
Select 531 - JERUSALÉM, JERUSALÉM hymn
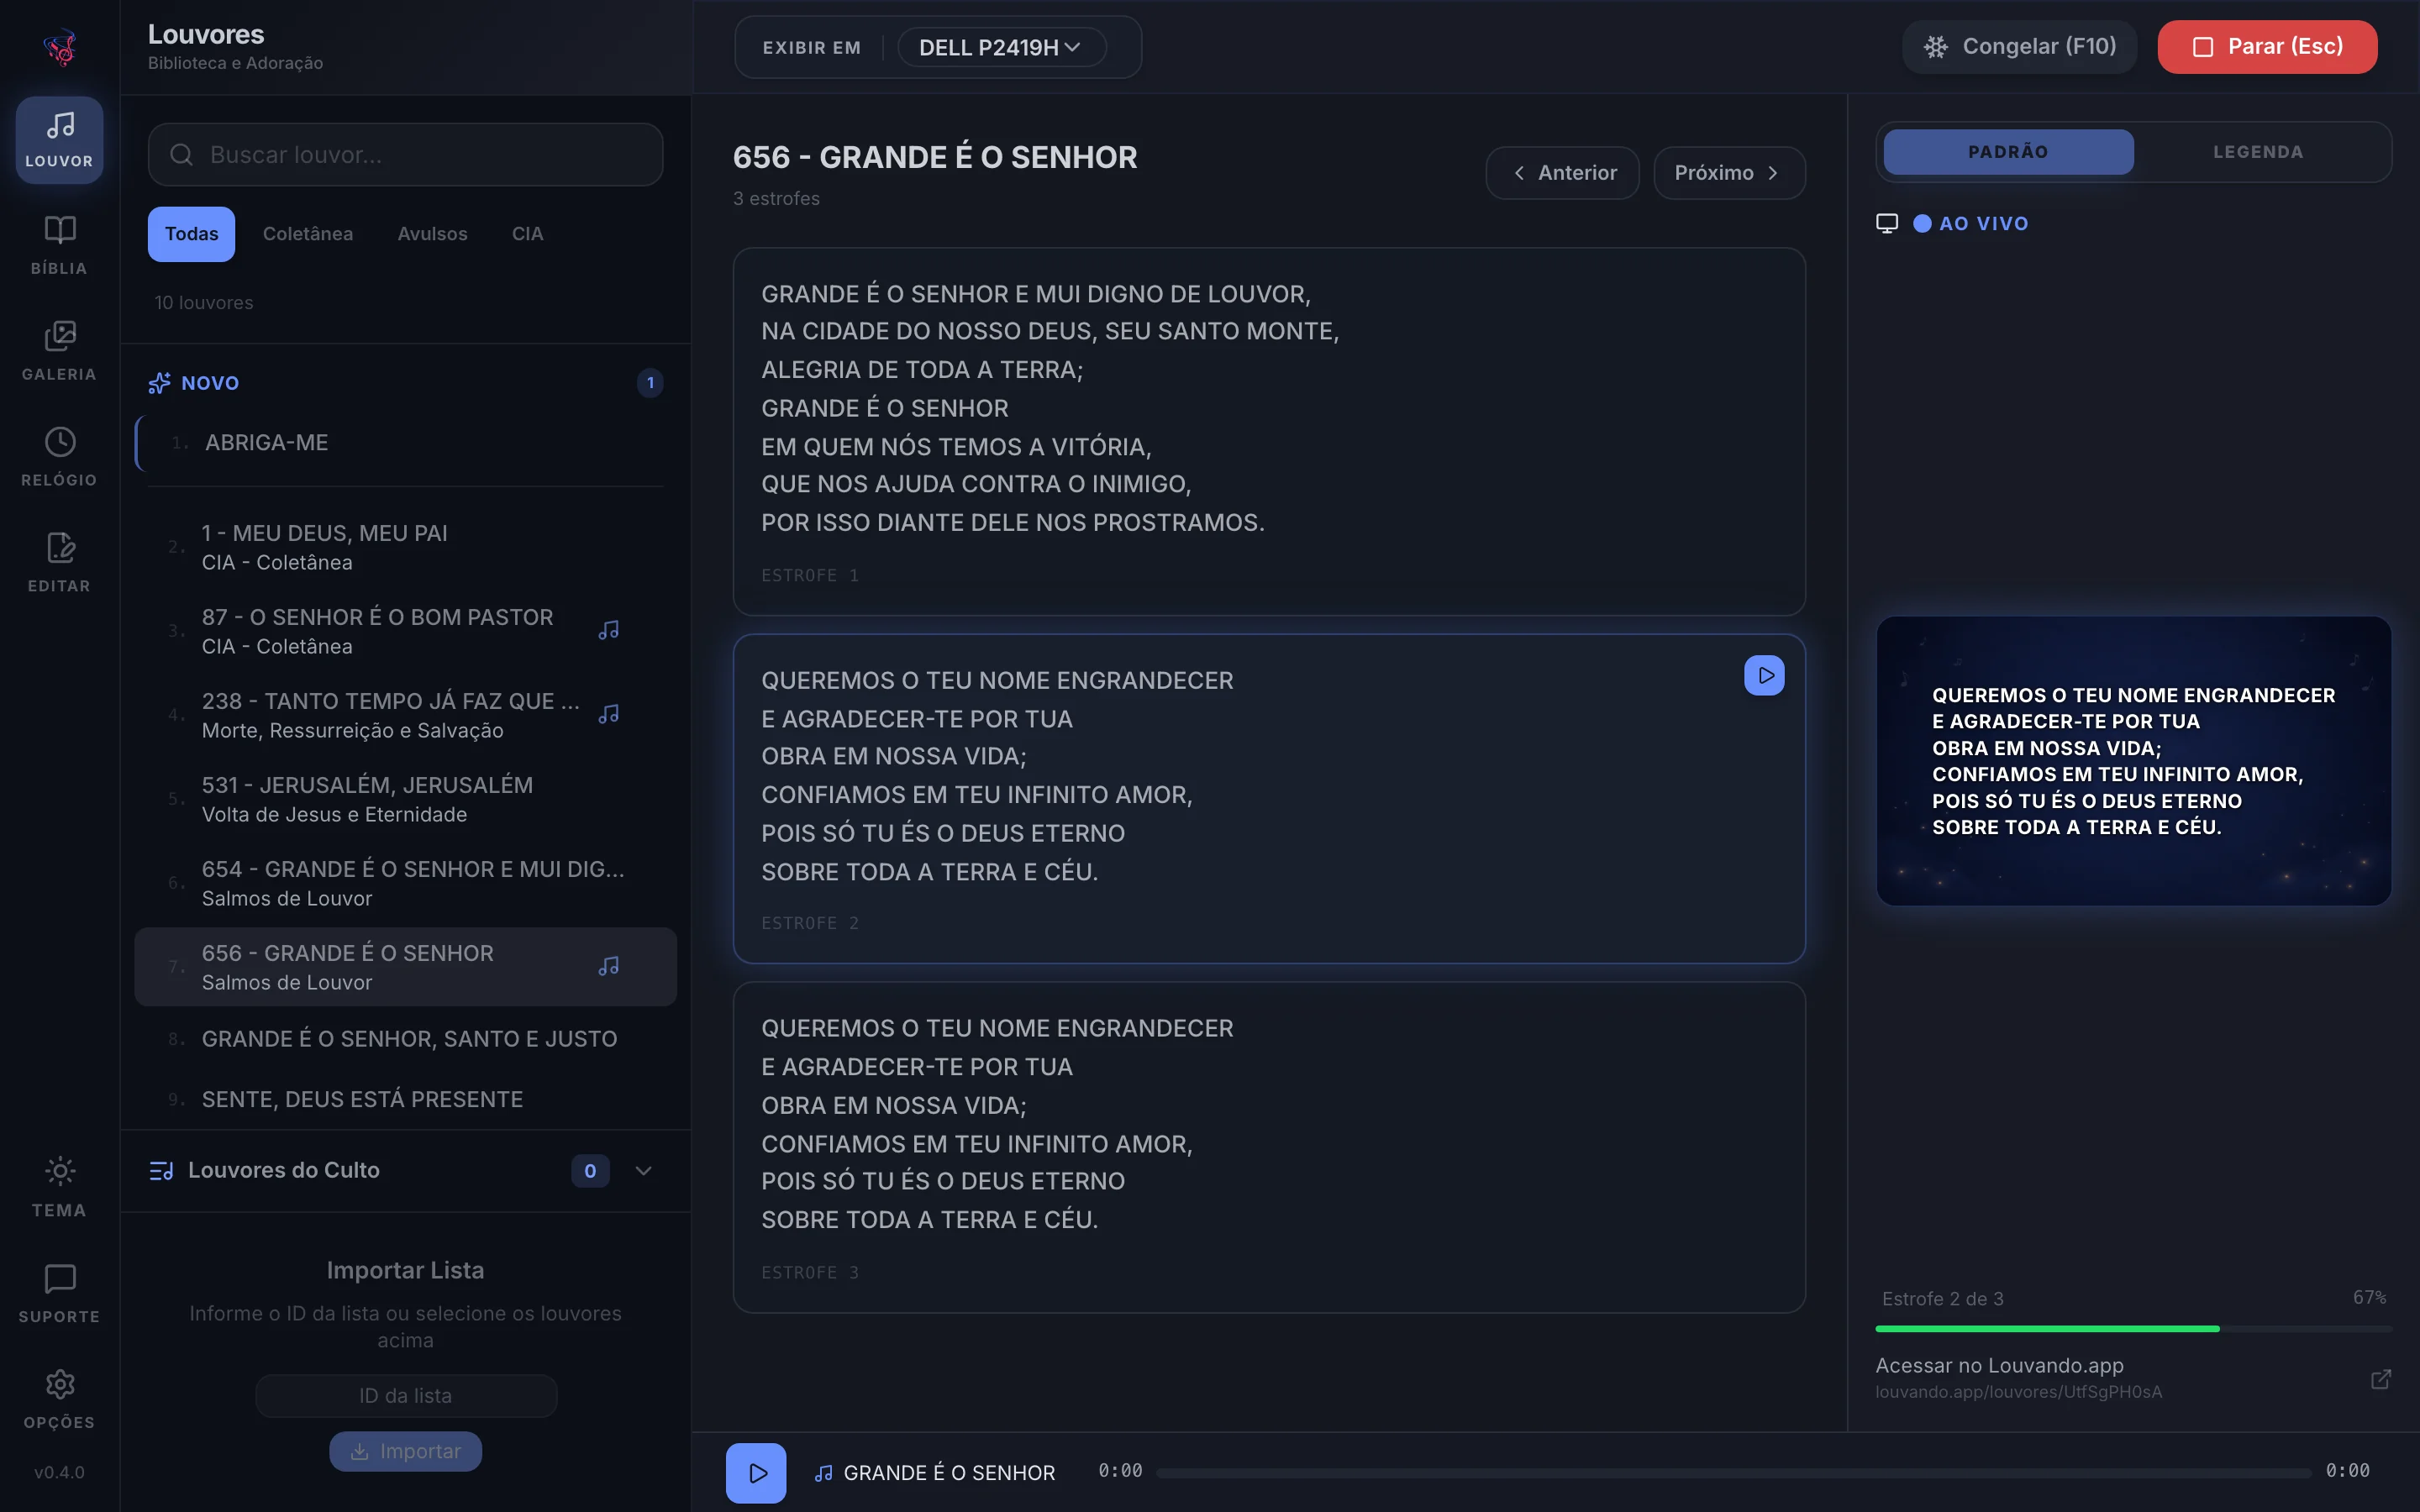pyautogui.click(x=405, y=799)
